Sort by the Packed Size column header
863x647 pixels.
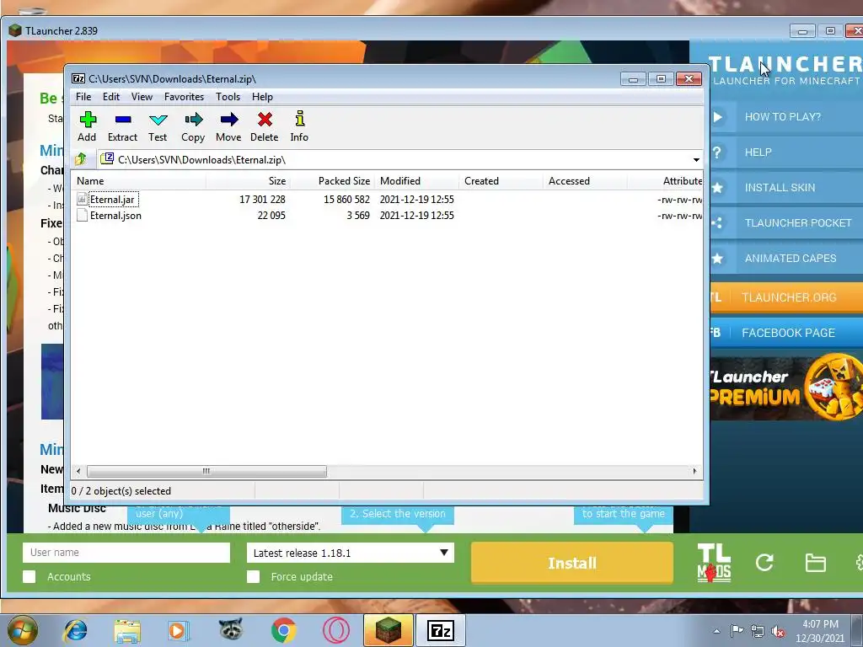coord(332,181)
